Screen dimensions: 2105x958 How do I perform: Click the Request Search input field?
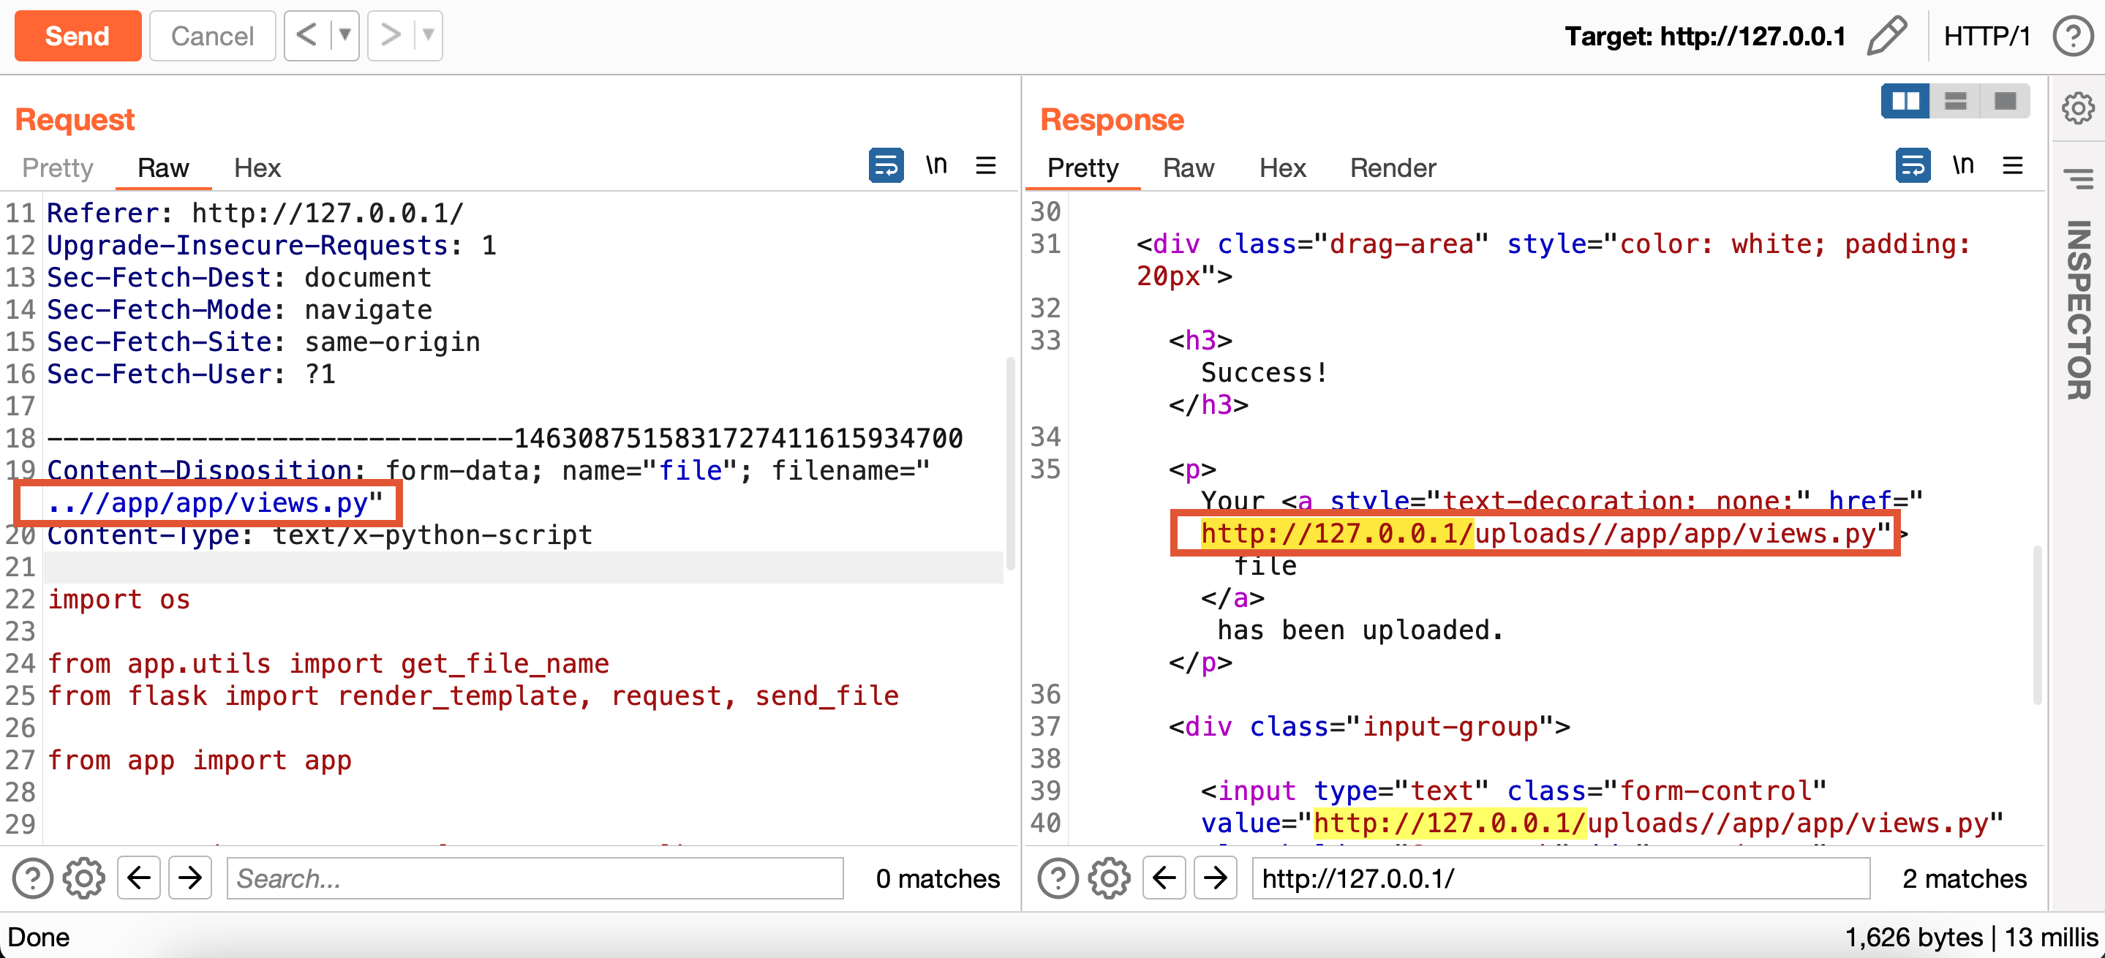[x=535, y=879]
